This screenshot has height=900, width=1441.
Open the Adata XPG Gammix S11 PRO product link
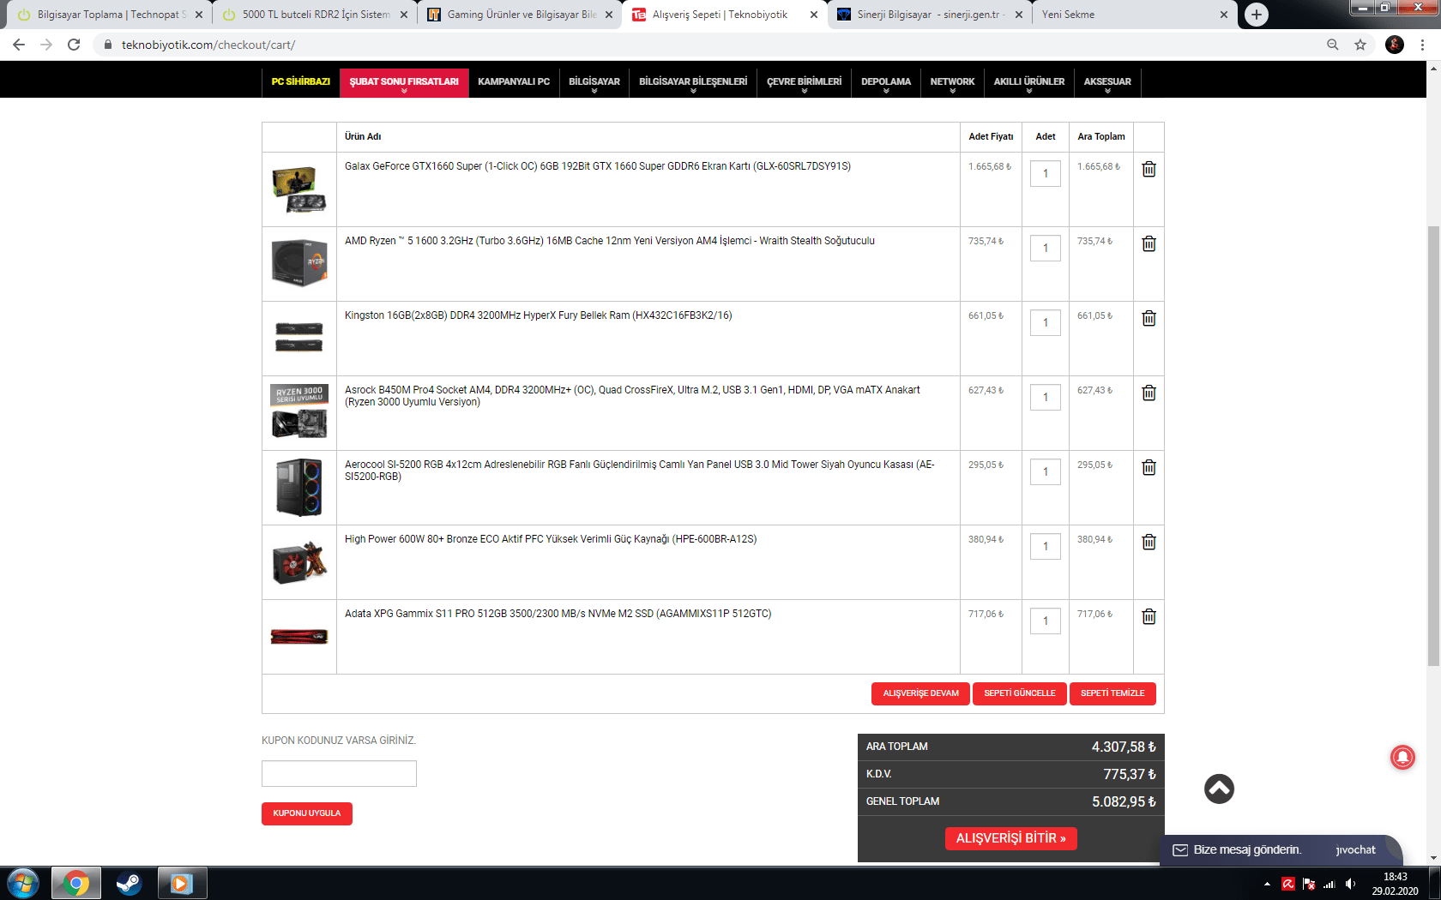click(558, 614)
